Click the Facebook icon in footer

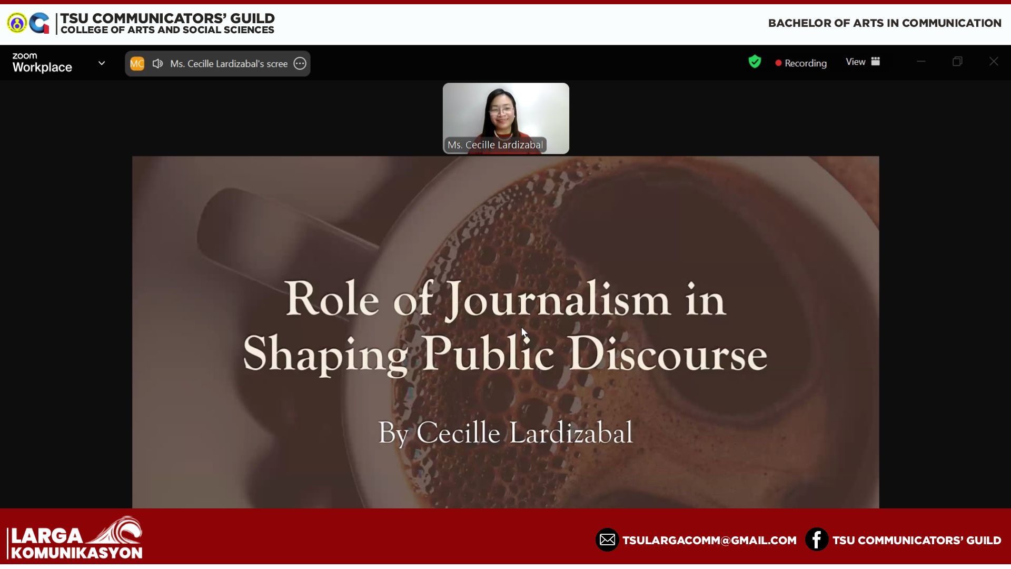pyautogui.click(x=816, y=540)
